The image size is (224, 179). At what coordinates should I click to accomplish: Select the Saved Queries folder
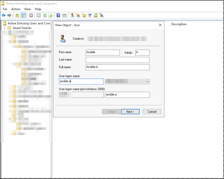[22, 28]
